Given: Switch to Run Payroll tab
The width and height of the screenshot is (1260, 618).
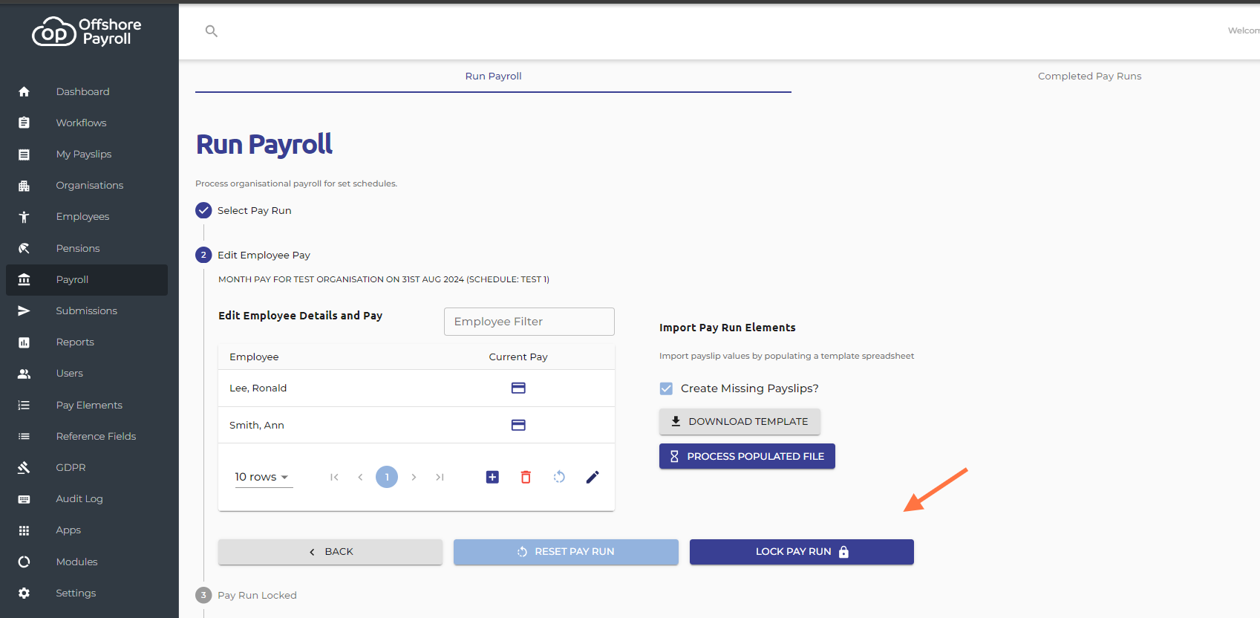Looking at the screenshot, I should click(493, 76).
